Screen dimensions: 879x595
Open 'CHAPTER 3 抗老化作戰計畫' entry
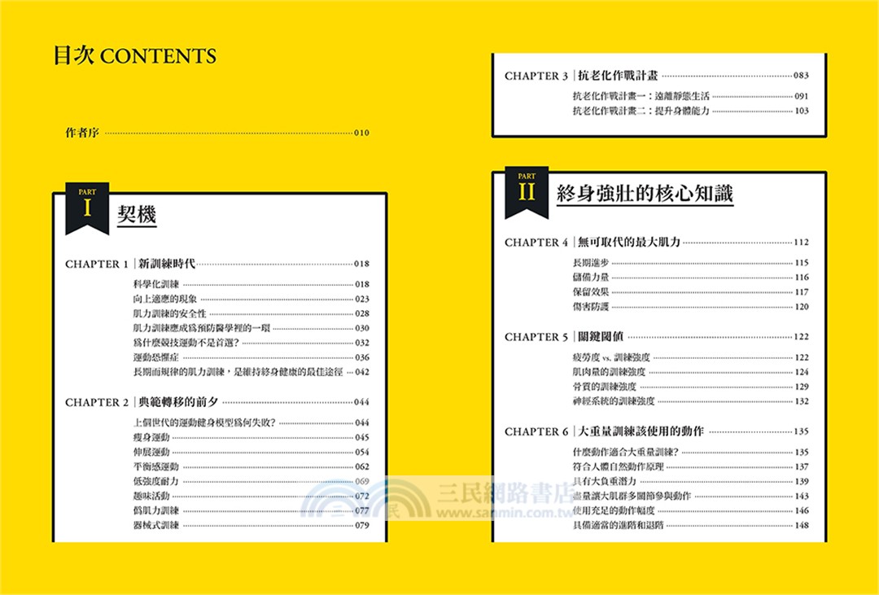point(657,76)
